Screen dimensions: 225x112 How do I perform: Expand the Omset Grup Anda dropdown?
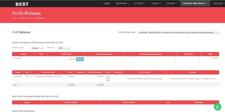pos(178,32)
